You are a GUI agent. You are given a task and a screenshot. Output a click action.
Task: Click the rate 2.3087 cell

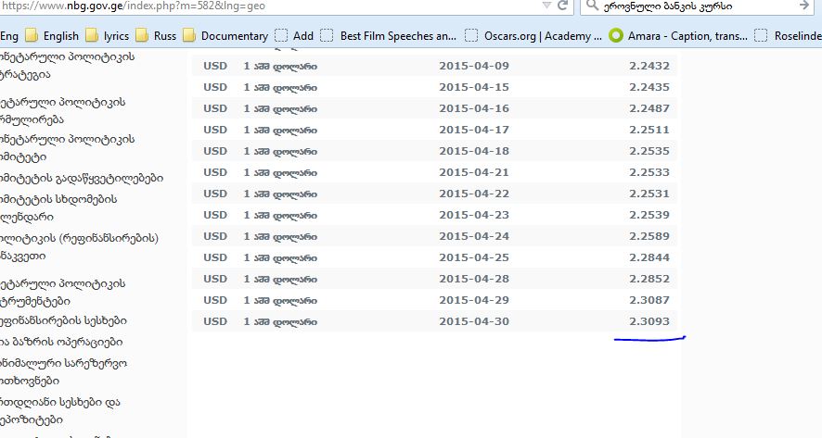[649, 300]
